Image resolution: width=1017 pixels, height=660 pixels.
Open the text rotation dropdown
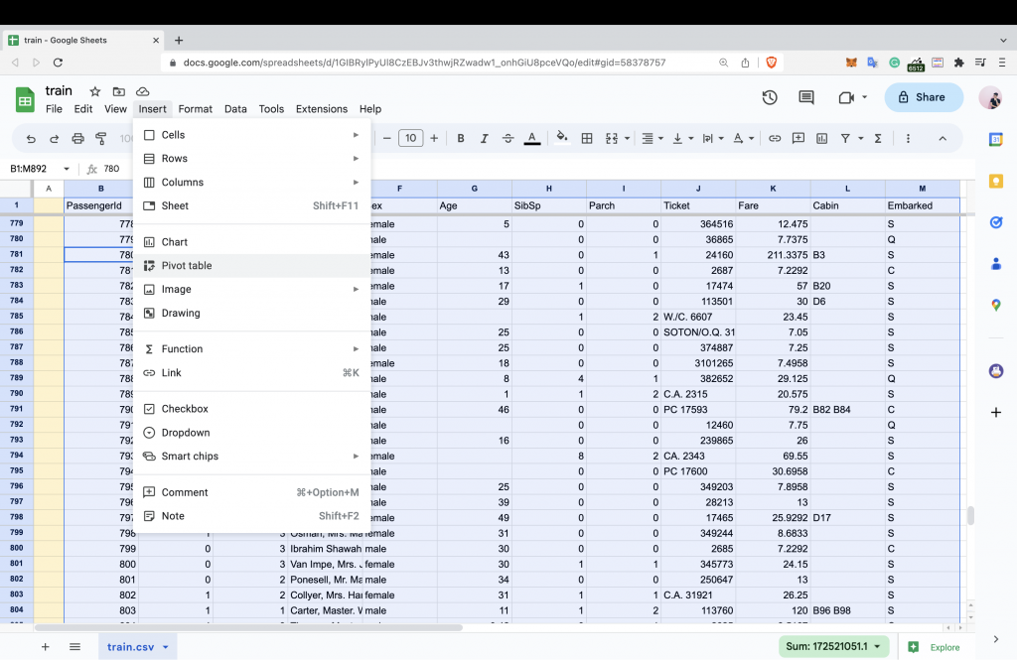(743, 138)
